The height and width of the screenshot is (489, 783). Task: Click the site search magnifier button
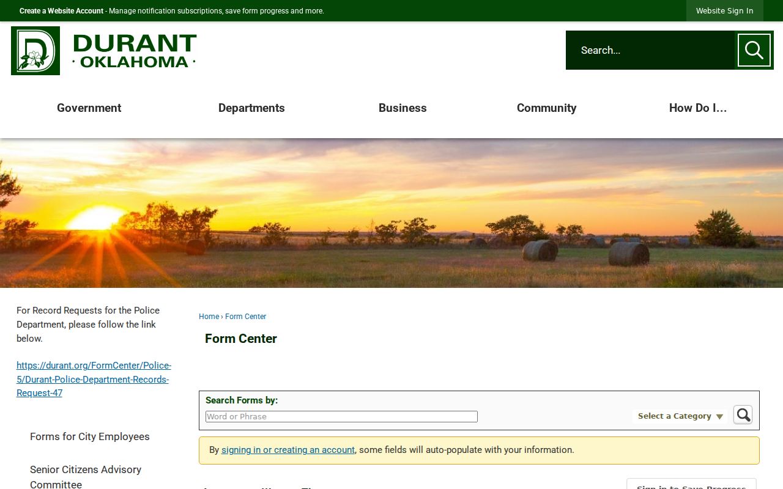[x=754, y=50]
